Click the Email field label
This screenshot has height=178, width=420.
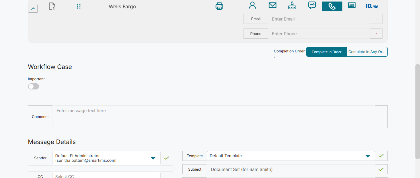tap(256, 19)
